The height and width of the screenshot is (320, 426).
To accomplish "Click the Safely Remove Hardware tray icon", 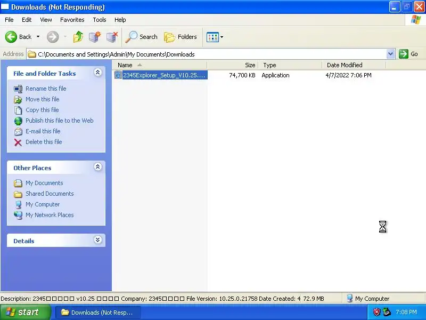I will tap(387, 312).
